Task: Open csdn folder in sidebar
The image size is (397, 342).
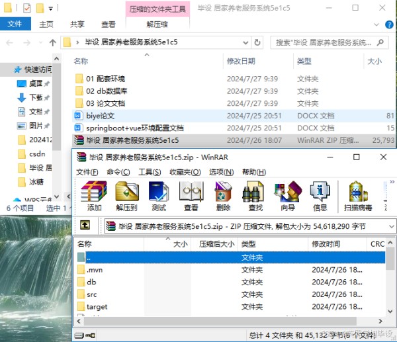Action: (x=32, y=153)
